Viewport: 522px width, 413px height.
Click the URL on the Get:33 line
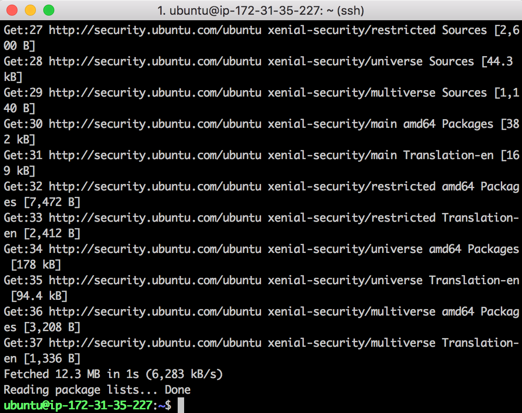[155, 218]
